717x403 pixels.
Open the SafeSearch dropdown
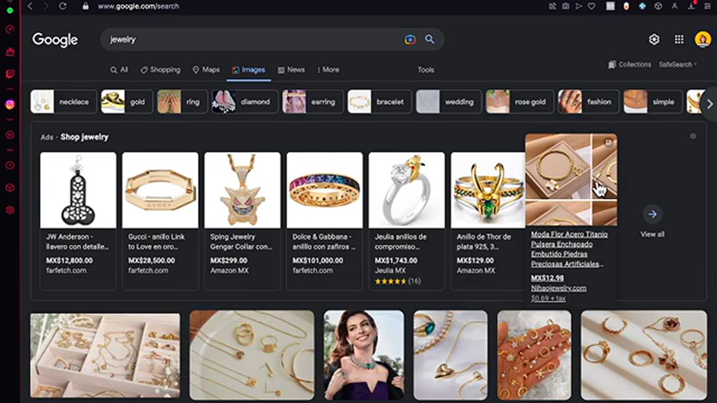coord(678,65)
